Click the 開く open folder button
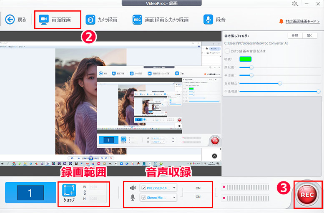Image resolution: width=324 pixels, height=213 pixels. point(309,36)
